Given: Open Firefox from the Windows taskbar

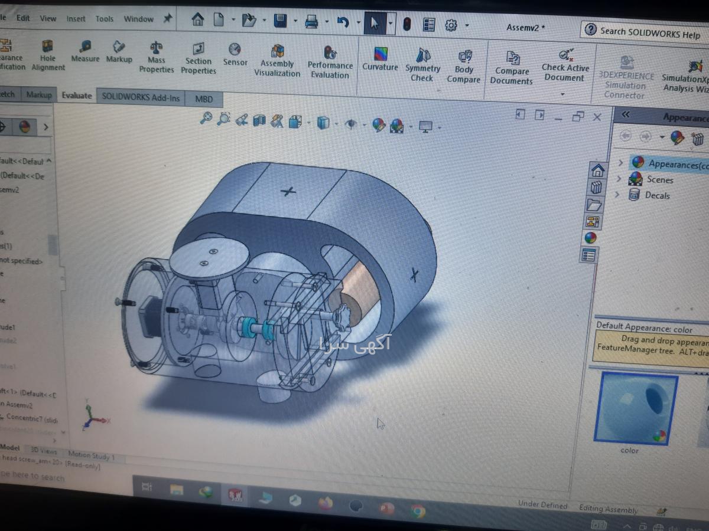Looking at the screenshot, I should point(325,503).
